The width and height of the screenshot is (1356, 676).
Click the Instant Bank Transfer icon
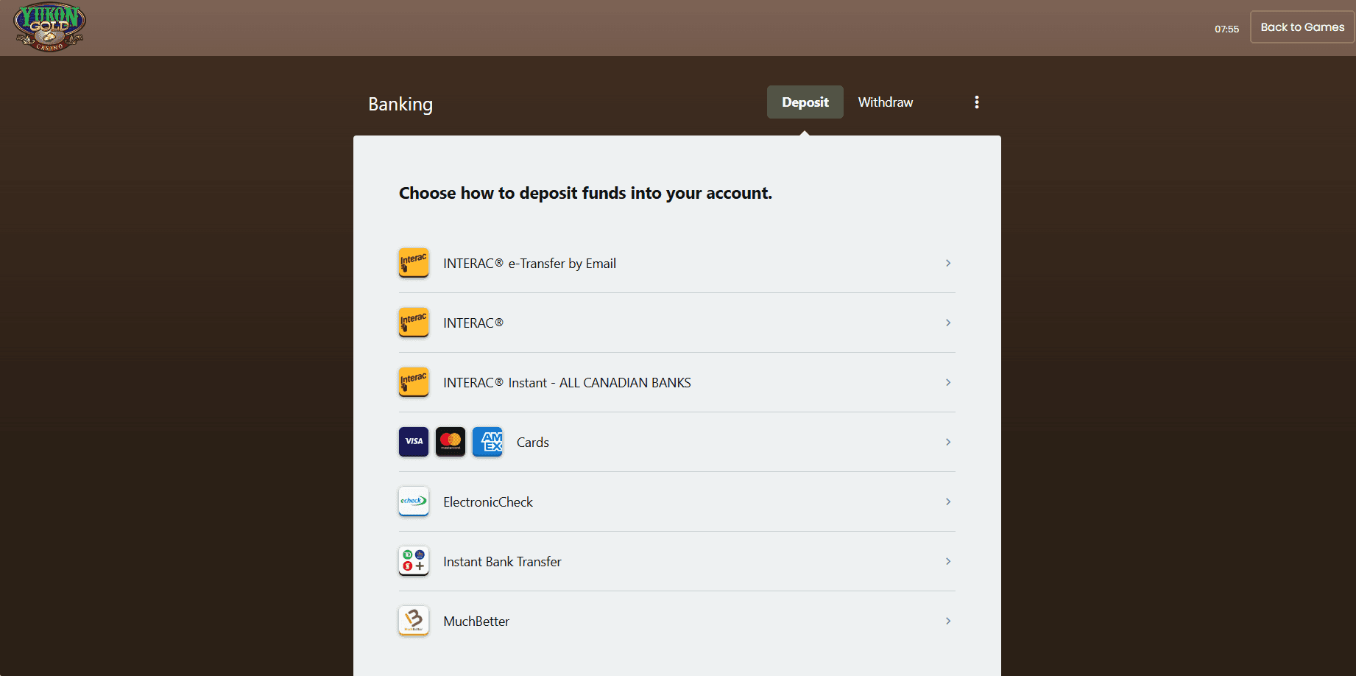pos(414,561)
